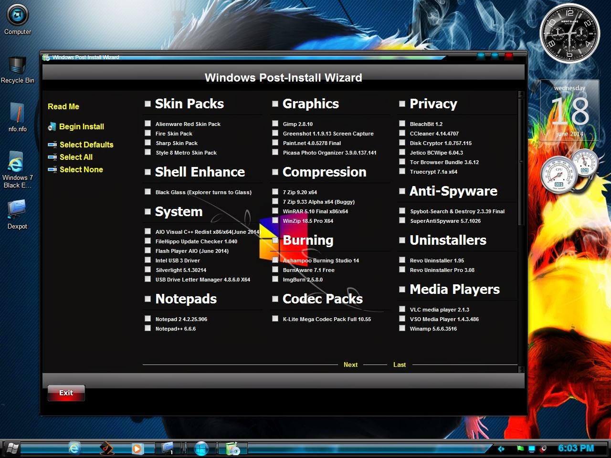
Task: Tick Notepad++ 6.6.6 checkbox
Action: (x=148, y=328)
